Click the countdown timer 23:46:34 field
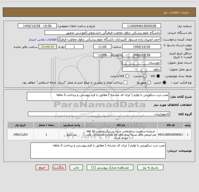The image size is (199, 192). click(48, 47)
